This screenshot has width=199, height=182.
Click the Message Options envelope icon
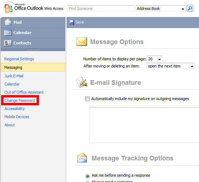tap(82, 42)
